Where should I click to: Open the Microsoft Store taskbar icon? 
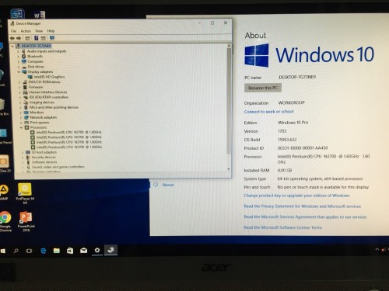(70, 251)
